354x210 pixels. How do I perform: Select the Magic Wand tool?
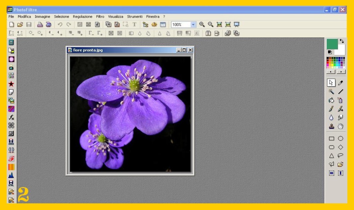(x=331, y=92)
